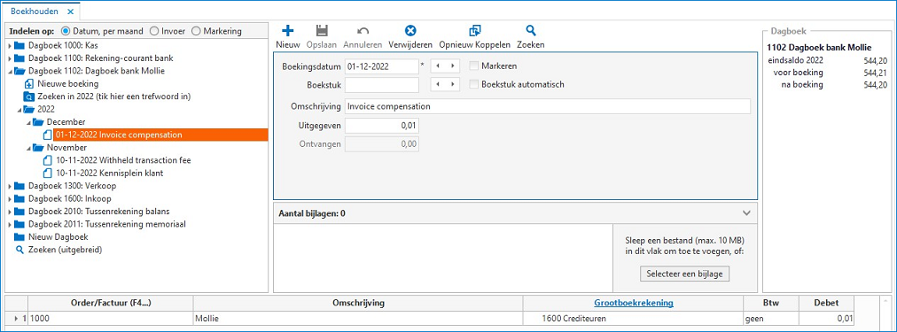Close the Boekhouden tab
Screen dimensions: 897x332
[x=70, y=12]
